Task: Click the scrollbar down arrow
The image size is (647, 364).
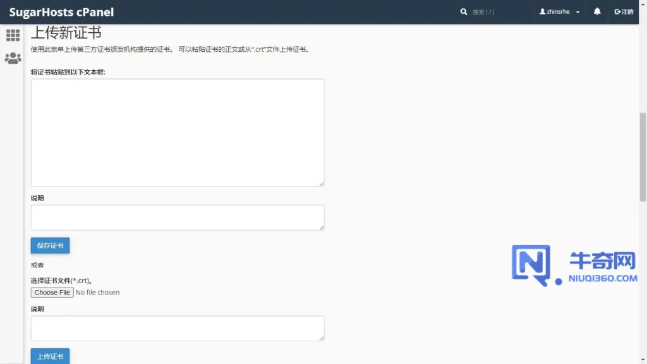Action: tap(643, 360)
